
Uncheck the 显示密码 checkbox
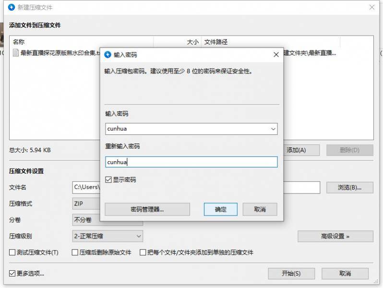pyautogui.click(x=108, y=180)
